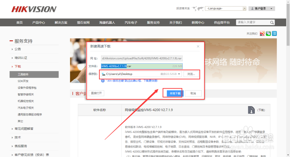
Task: Open 服务支持 menu item
Action: [153, 23]
